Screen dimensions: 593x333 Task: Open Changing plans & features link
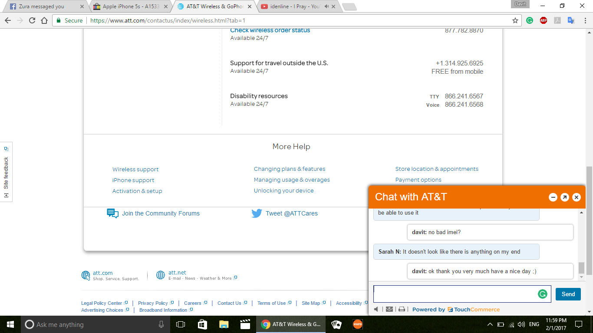coord(290,169)
